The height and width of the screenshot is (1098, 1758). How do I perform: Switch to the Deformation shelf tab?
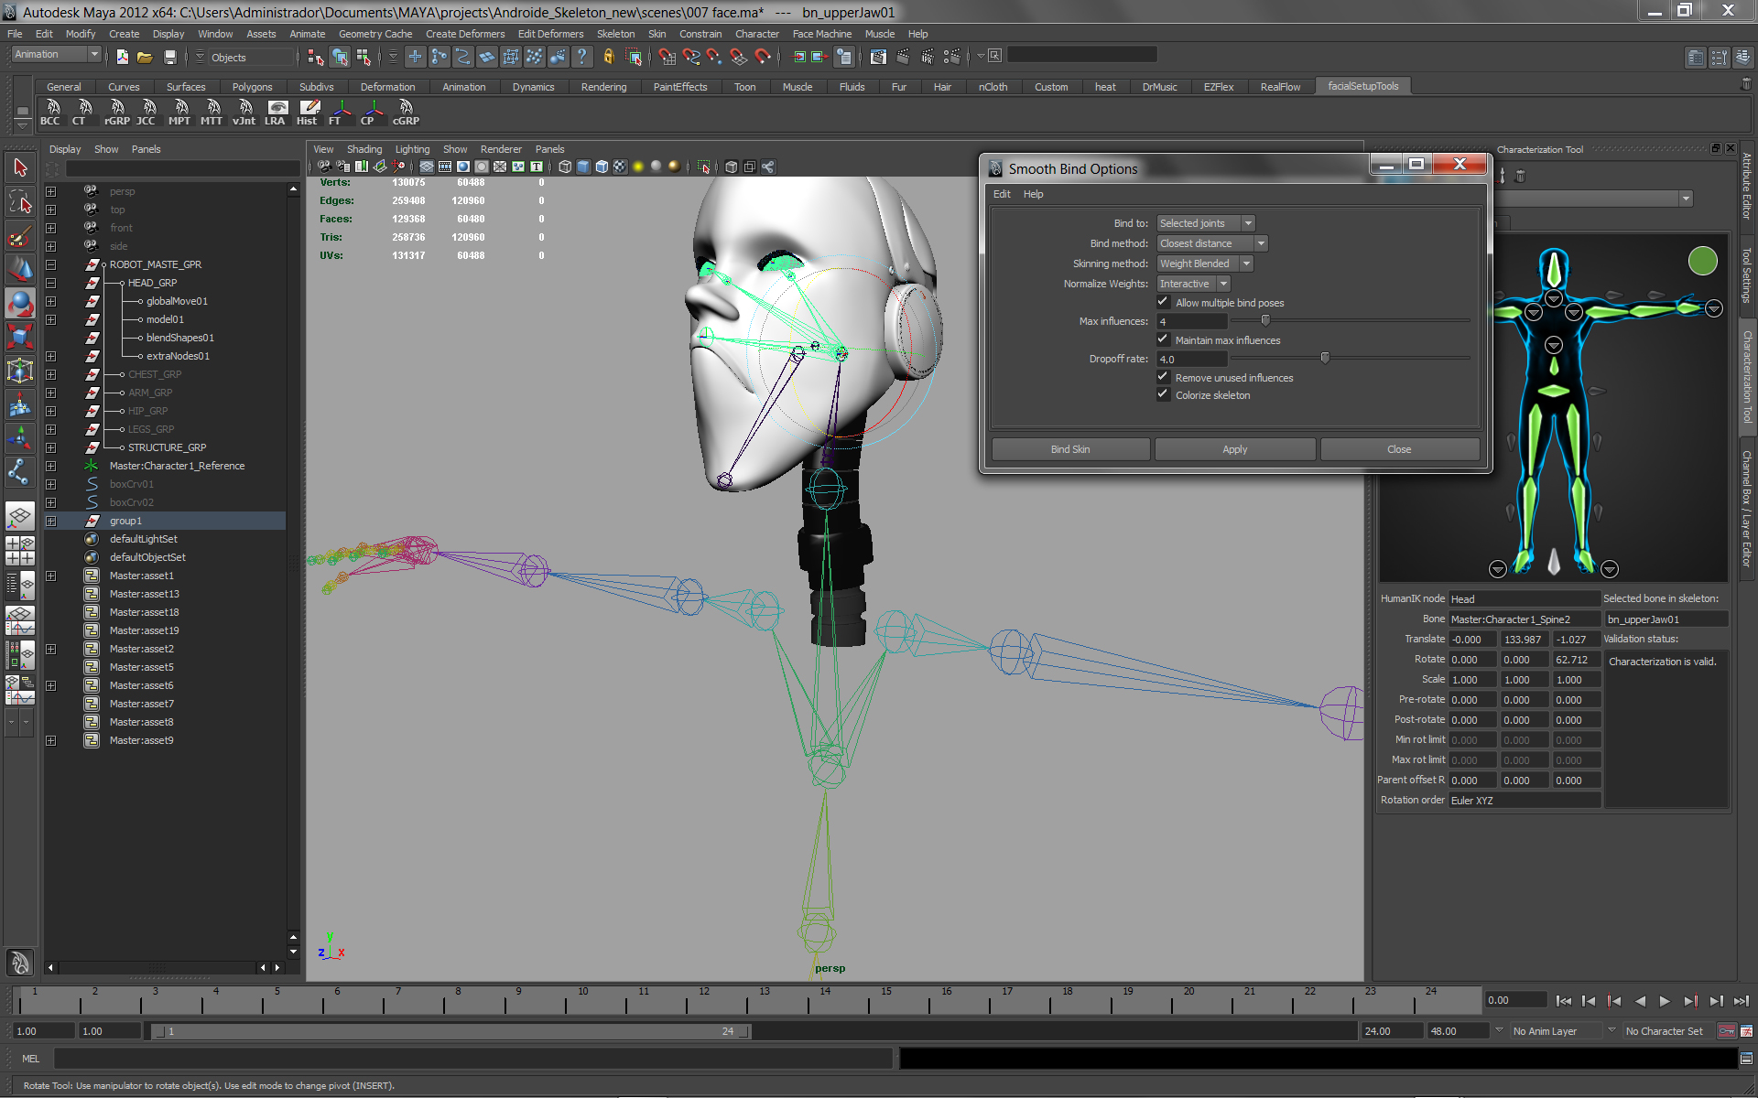(387, 87)
